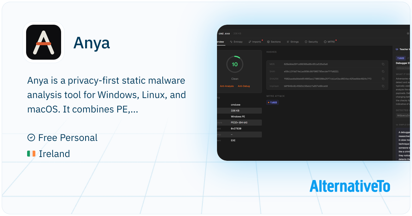412x216 pixels.
Task: Click the Sections tab layers icon
Action: (x=268, y=42)
